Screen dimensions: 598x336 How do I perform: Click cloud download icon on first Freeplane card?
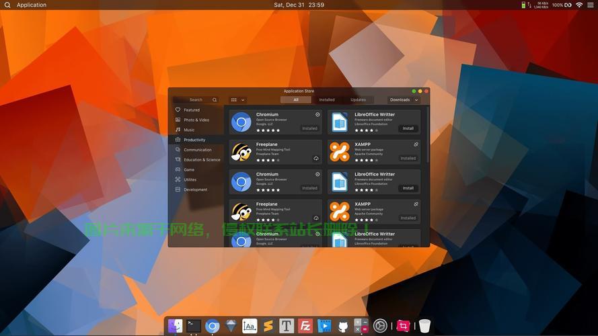tap(316, 158)
